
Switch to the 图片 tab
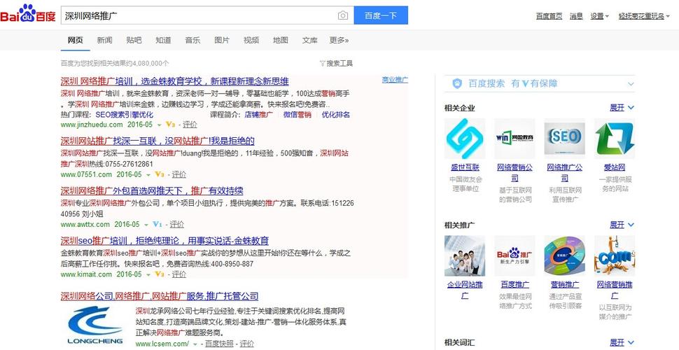(x=222, y=41)
